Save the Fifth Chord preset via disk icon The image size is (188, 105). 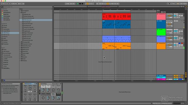37,84
